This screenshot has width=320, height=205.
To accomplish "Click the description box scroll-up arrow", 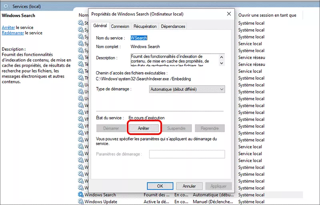I will coord(222,57).
